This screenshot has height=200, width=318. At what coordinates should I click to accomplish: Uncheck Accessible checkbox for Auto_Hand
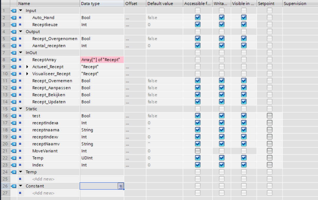point(198,18)
